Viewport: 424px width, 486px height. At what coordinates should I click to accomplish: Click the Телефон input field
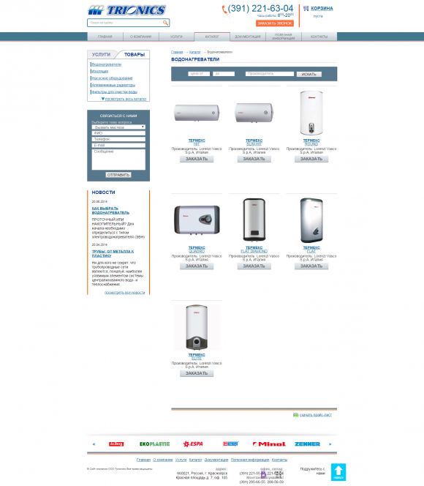118,139
